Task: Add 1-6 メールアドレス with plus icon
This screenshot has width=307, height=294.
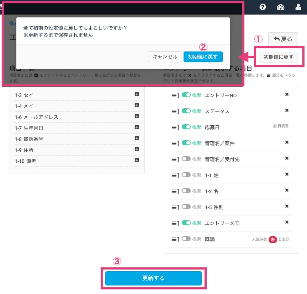Action: tap(137, 116)
